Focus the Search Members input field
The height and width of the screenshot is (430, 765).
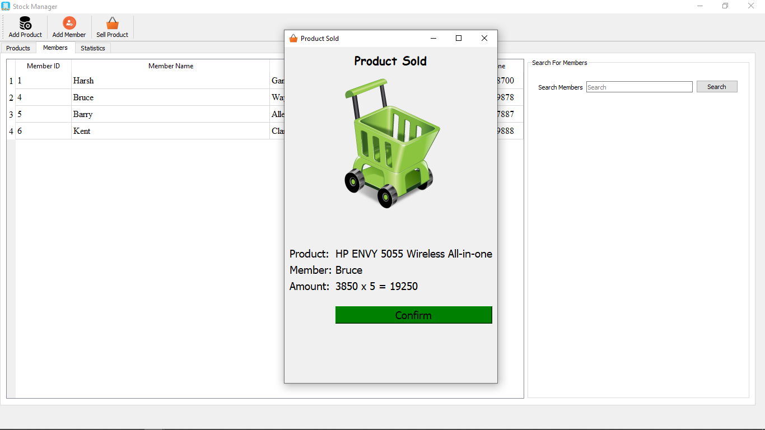tap(640, 87)
